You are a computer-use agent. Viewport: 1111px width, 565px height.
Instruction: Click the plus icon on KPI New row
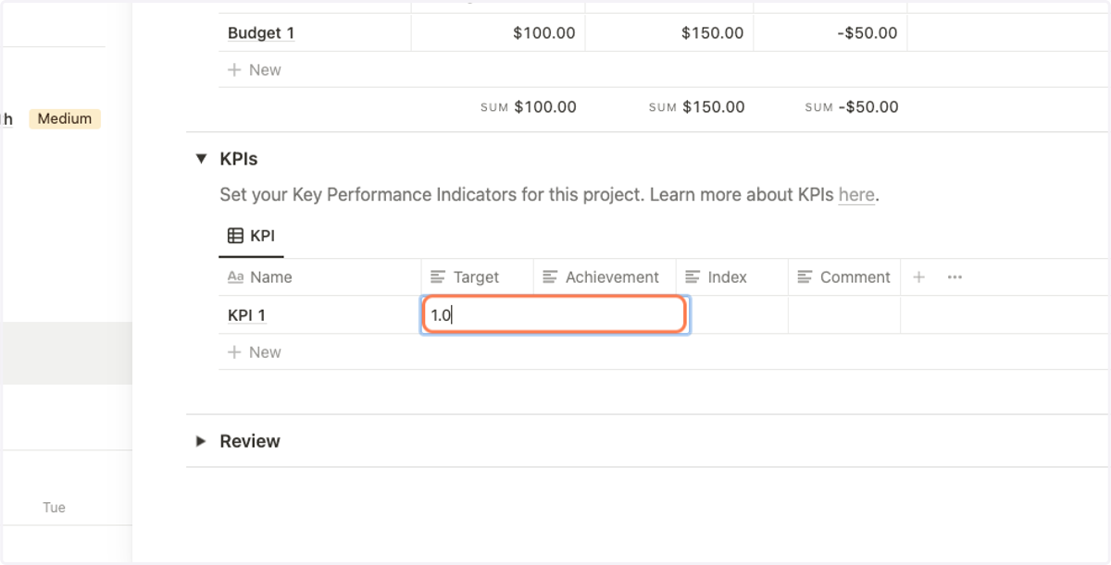click(234, 352)
